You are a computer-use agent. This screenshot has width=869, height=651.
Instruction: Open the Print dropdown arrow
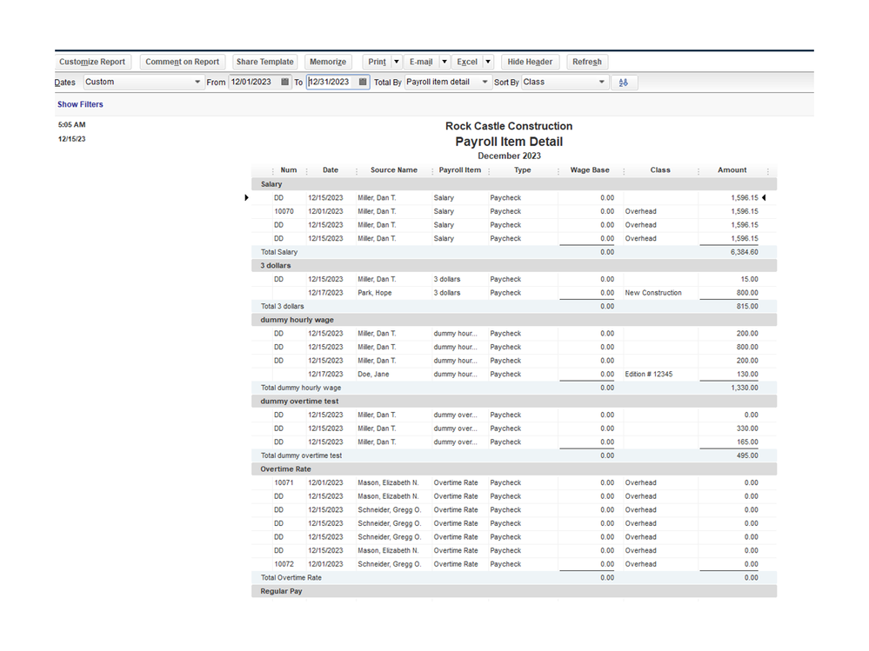pos(397,62)
